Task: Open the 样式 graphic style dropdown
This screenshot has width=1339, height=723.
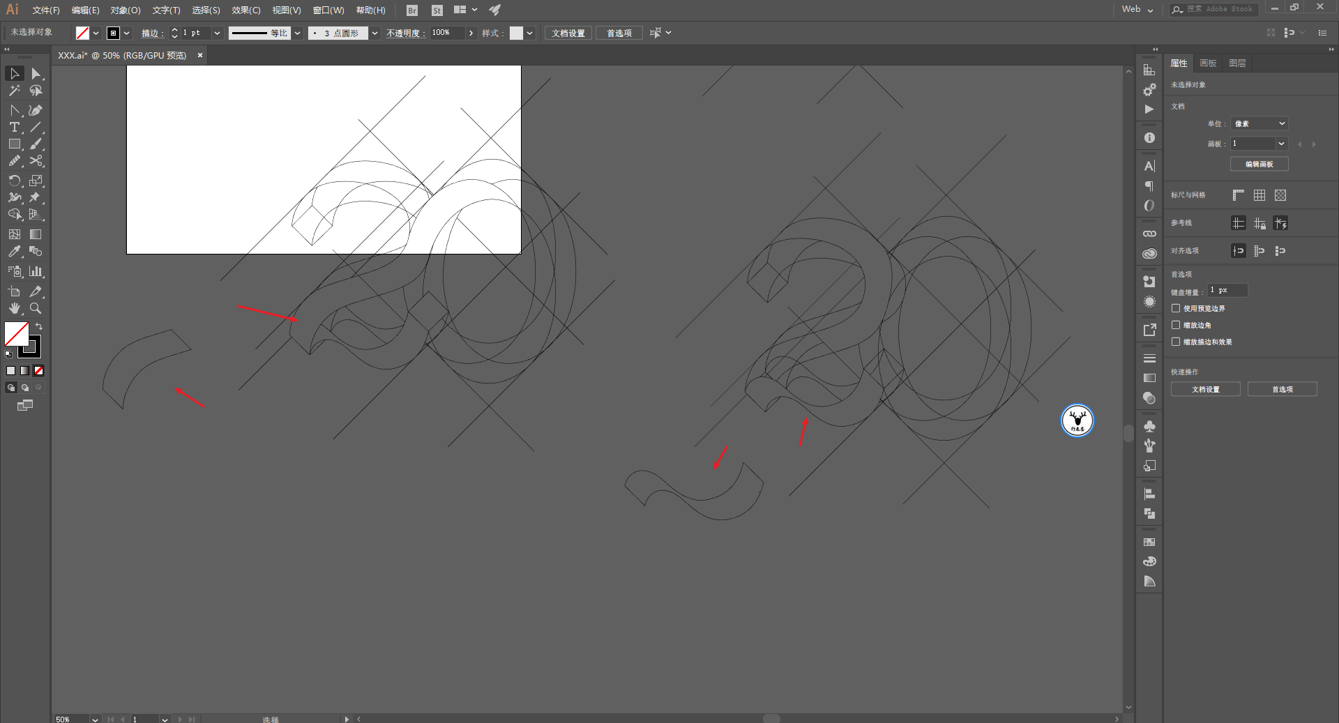Action: pos(530,33)
